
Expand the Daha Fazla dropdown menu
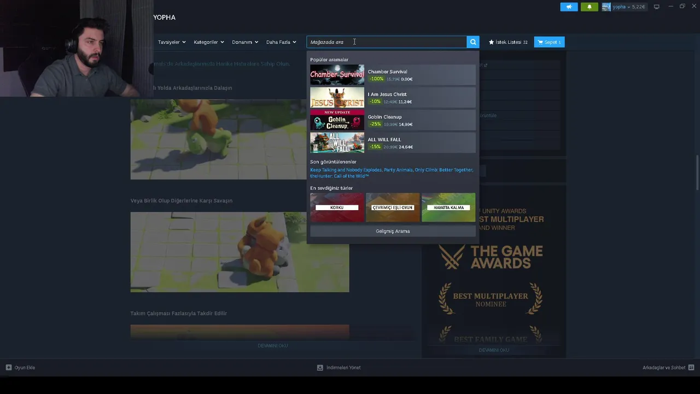pos(281,42)
